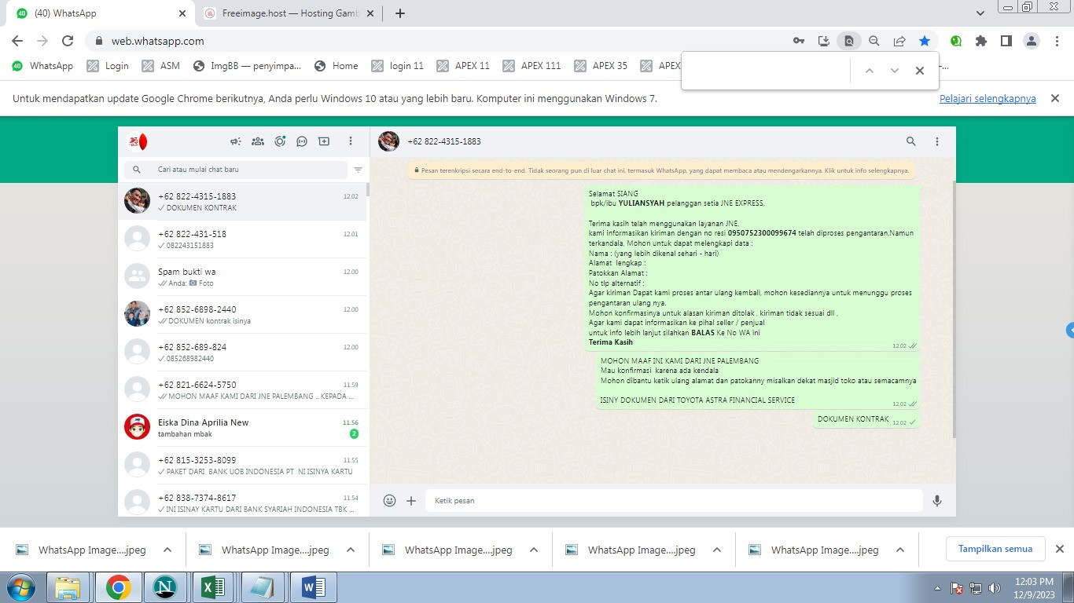
Task: Open the WhatsApp communities icon
Action: click(257, 141)
